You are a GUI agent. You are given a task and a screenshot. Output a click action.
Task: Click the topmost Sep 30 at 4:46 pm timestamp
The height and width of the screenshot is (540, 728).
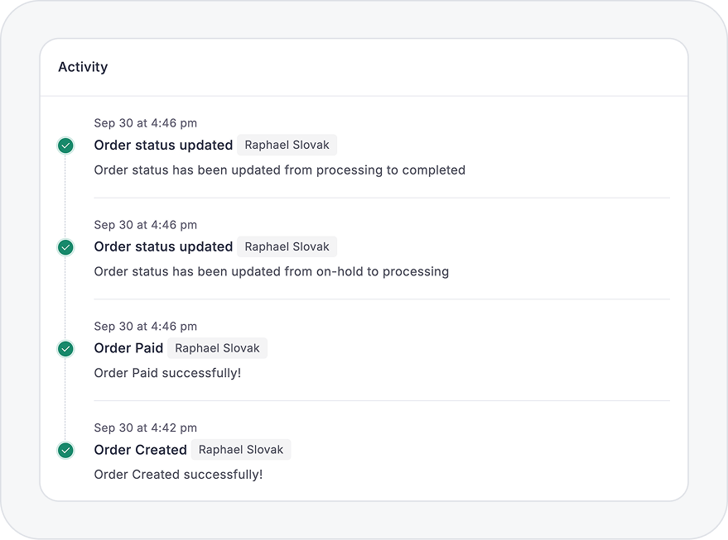pos(145,123)
